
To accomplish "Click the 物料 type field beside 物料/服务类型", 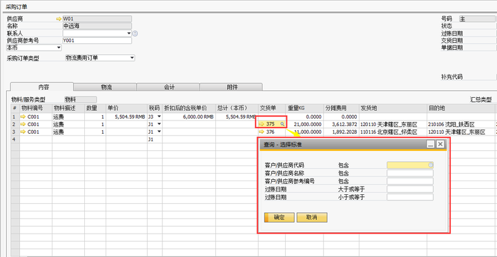I will tap(81, 100).
